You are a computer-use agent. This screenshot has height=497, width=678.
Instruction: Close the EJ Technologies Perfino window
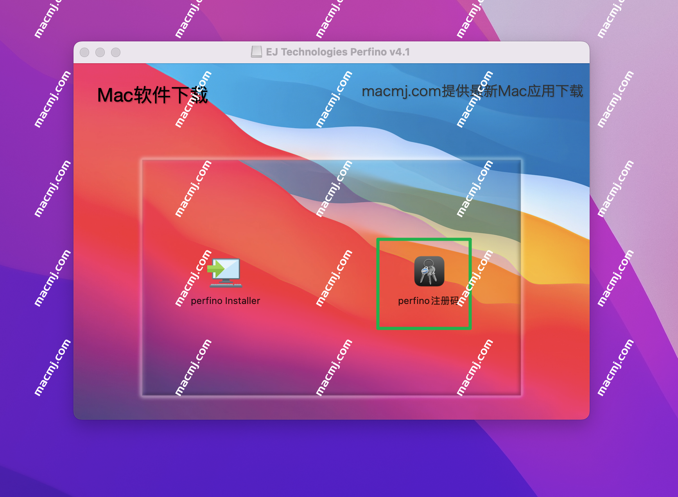(x=84, y=52)
